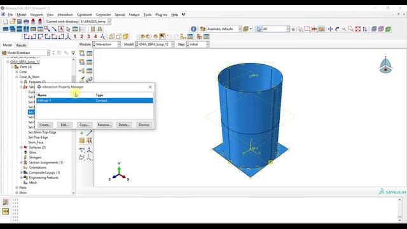Click the command line interface icon
Viewport: 407px width, 229px height.
tap(6, 211)
